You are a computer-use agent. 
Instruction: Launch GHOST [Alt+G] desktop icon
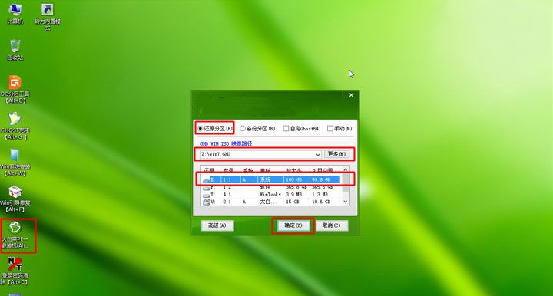pyautogui.click(x=15, y=126)
